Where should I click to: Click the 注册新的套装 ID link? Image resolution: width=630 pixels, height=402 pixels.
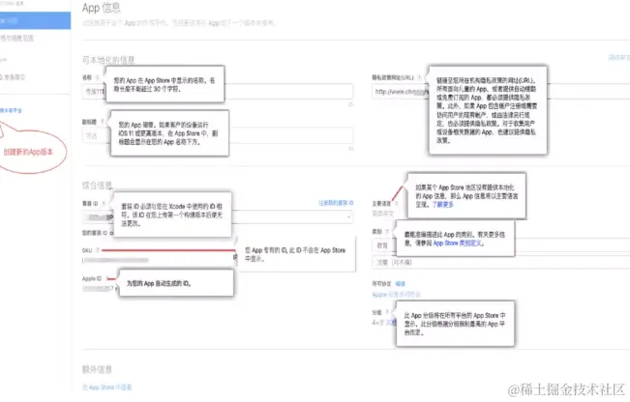coord(336,203)
